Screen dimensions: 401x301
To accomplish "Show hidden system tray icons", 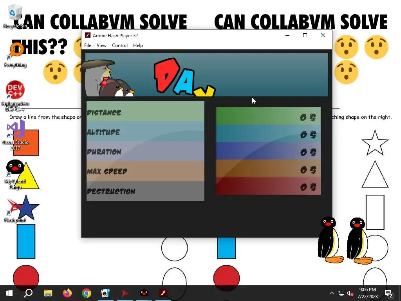I will pos(331,293).
